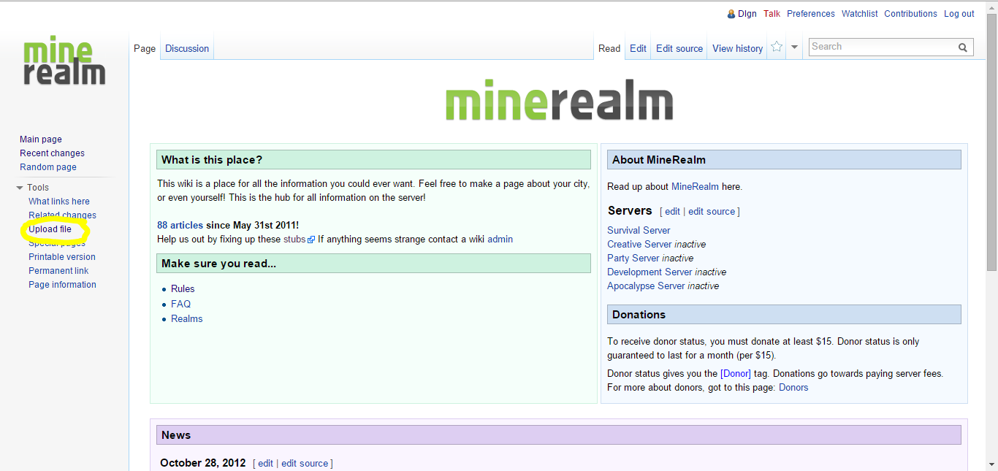Switch to the Discussion tab
The image size is (998, 471).
click(x=187, y=48)
